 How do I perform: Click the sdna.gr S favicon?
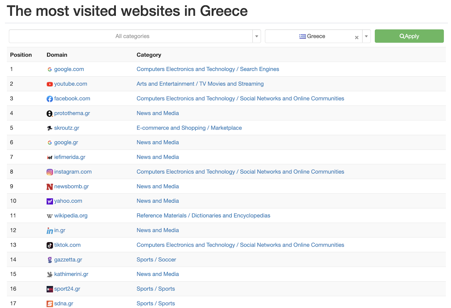[x=50, y=304]
